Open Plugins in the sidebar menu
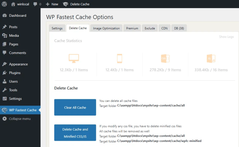This screenshot has width=239, height=147. pos(15,73)
